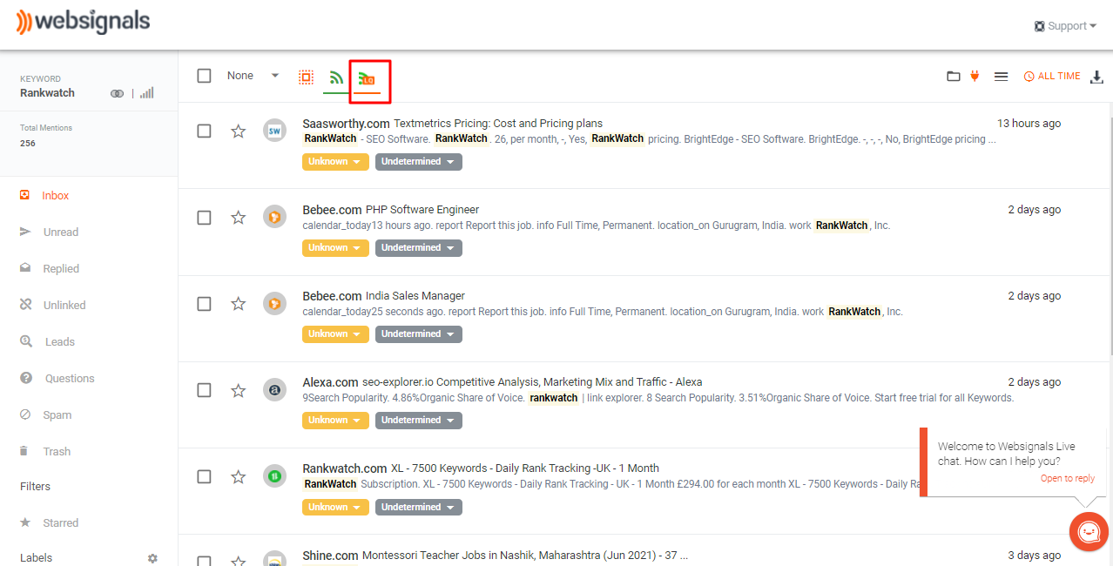Screen dimensions: 1113x566
Task: Click the folder icon in toolbar
Action: click(954, 77)
